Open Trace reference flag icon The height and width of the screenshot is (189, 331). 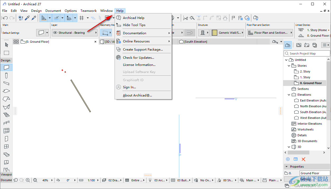(233, 18)
